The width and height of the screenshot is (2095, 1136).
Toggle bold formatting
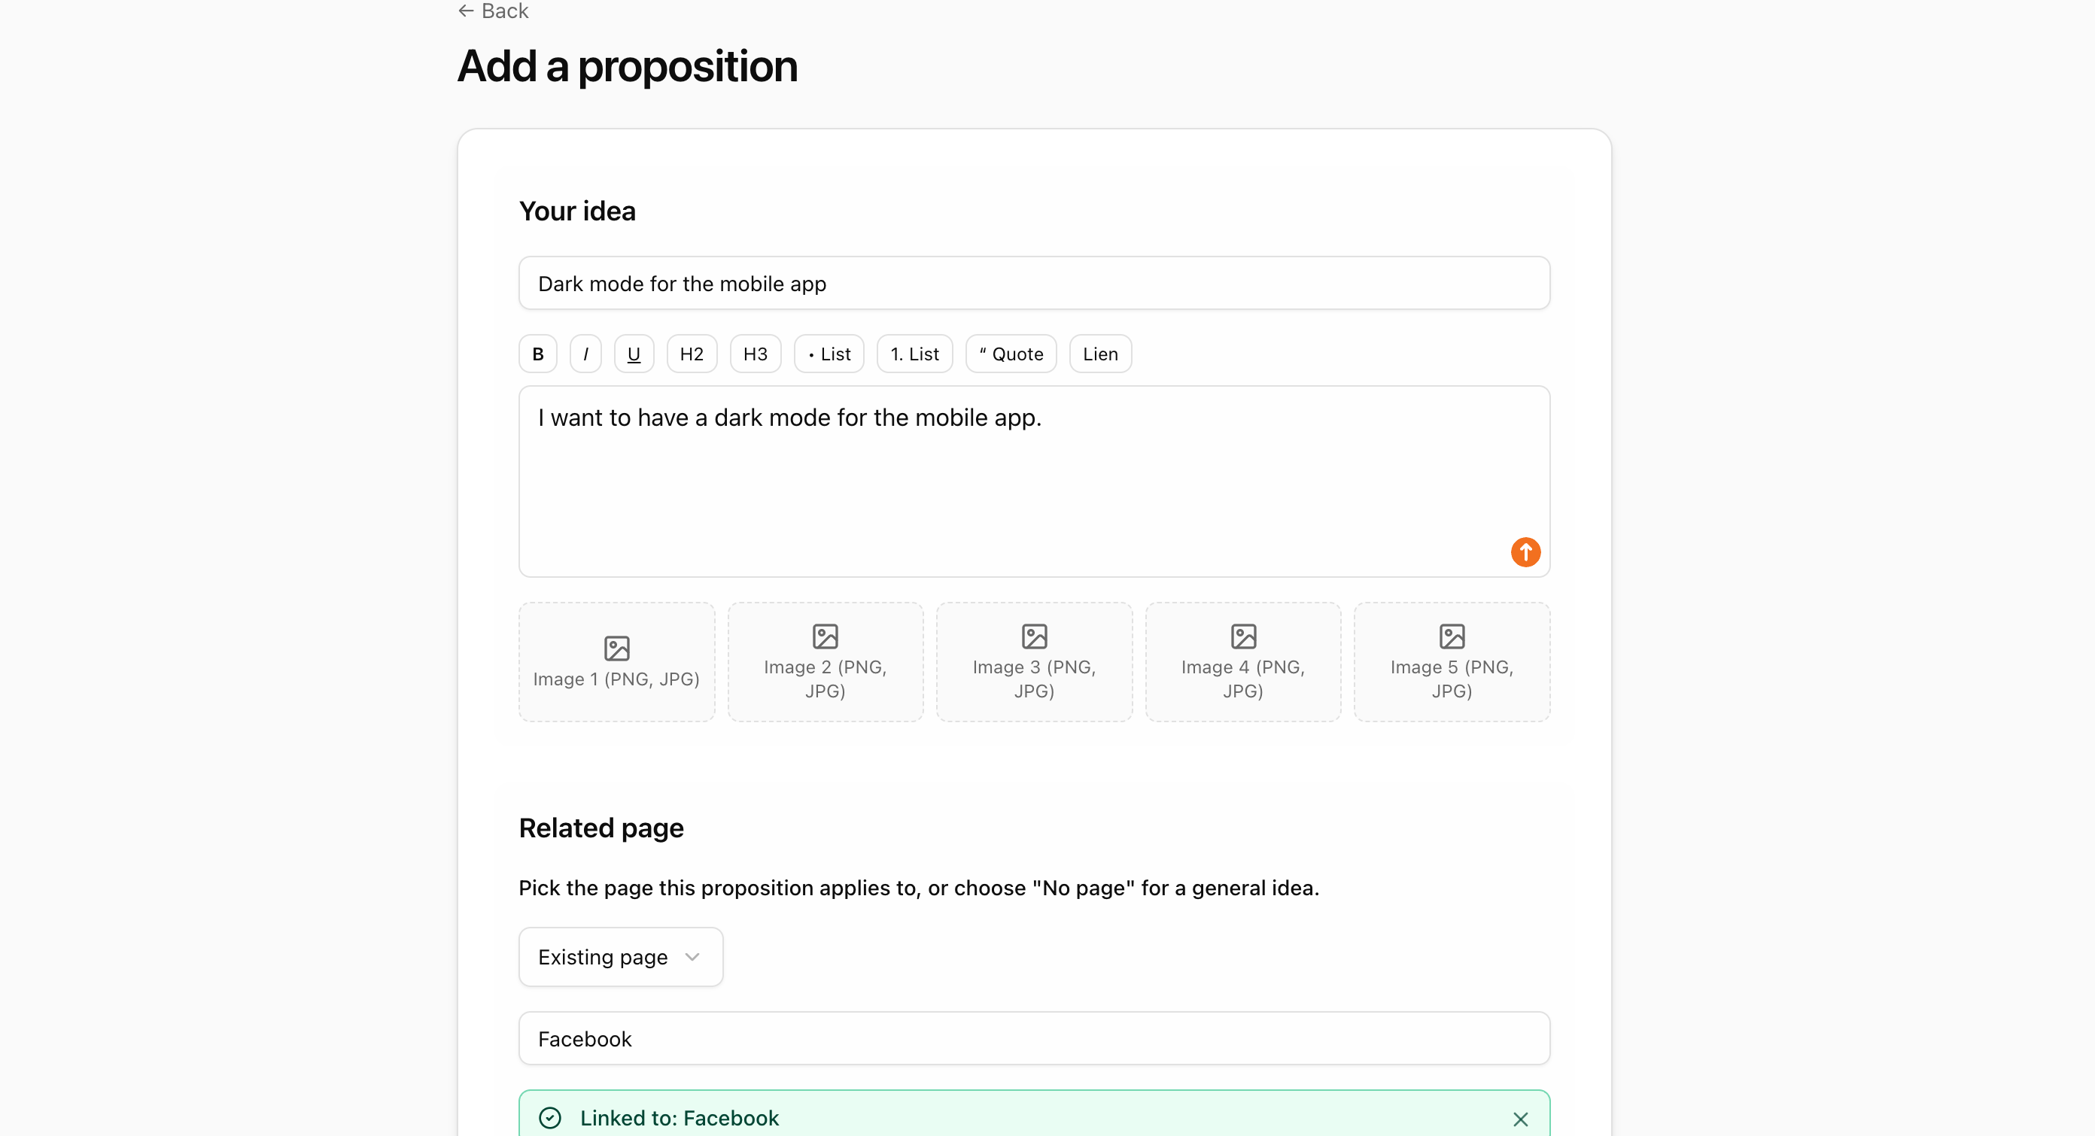coord(537,353)
